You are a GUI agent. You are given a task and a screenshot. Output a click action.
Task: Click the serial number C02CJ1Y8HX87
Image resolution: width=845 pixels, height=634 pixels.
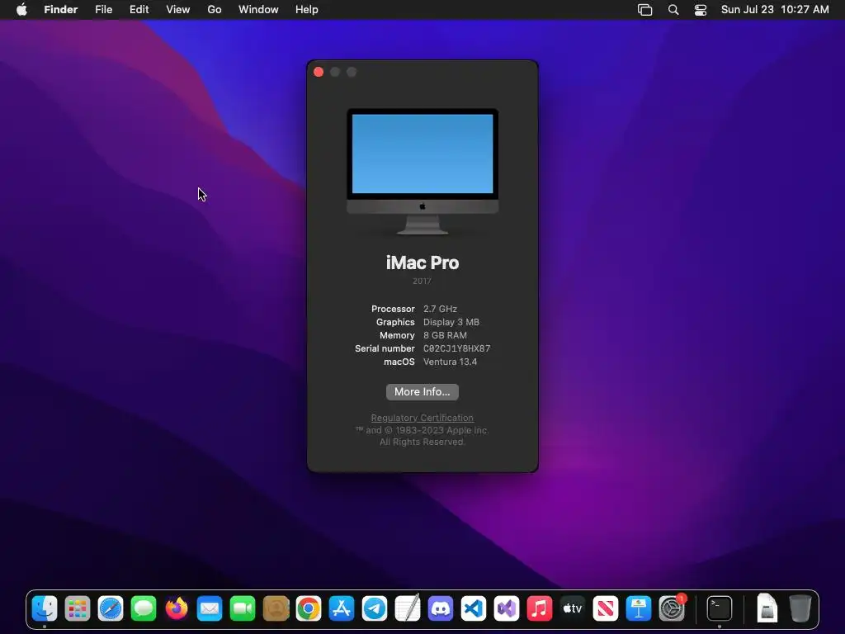[x=457, y=349]
